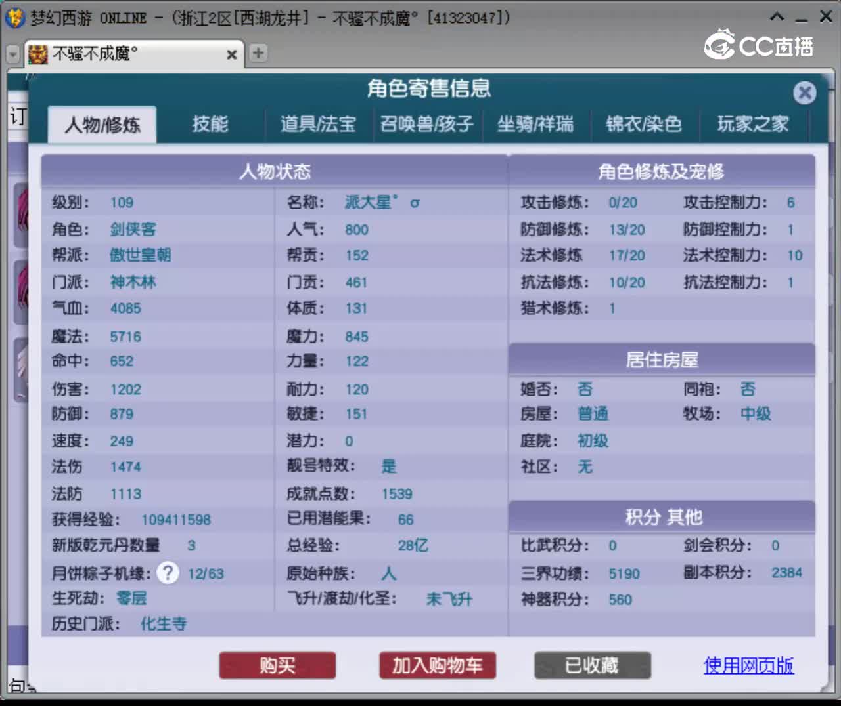The image size is (841, 706).
Task: Click the 历史门派 value 化生寺
Action: tap(164, 624)
